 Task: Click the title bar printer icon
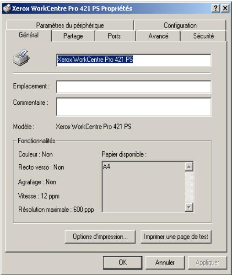[7, 8]
